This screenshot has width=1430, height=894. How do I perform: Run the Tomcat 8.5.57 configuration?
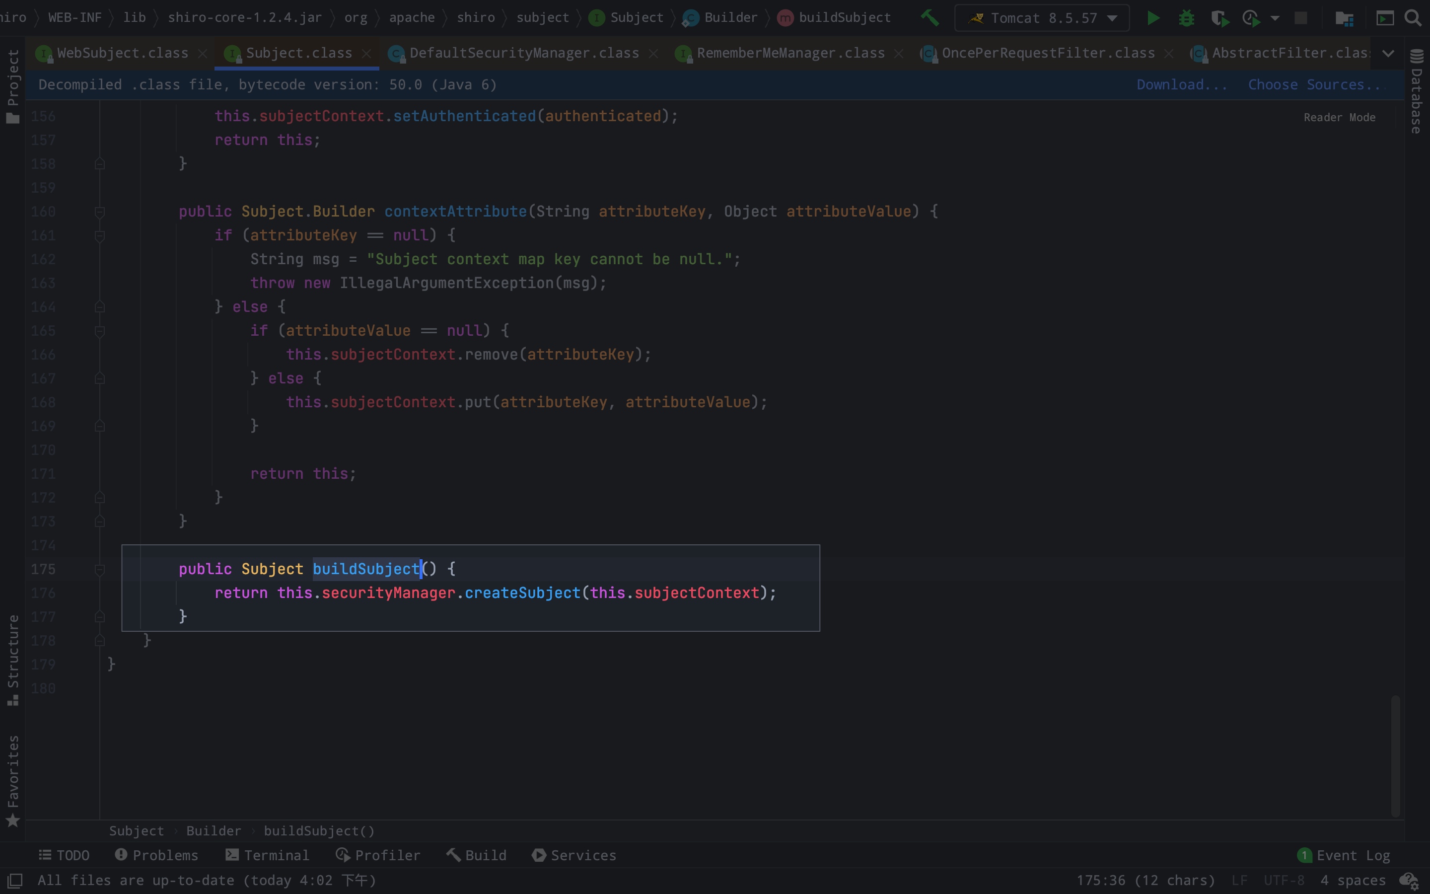coord(1153,18)
